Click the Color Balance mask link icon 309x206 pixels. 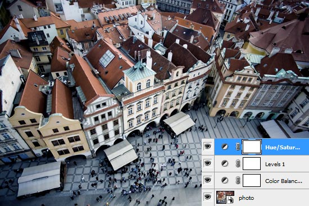point(238,180)
